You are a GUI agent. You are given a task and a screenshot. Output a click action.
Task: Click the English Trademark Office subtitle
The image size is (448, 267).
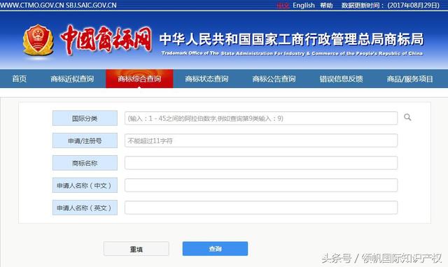tap(292, 53)
